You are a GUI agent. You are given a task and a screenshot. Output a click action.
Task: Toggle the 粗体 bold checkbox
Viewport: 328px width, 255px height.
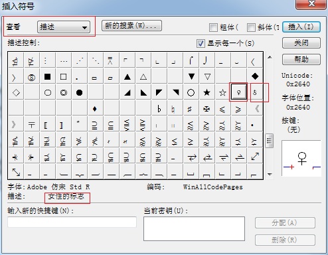pos(213,28)
